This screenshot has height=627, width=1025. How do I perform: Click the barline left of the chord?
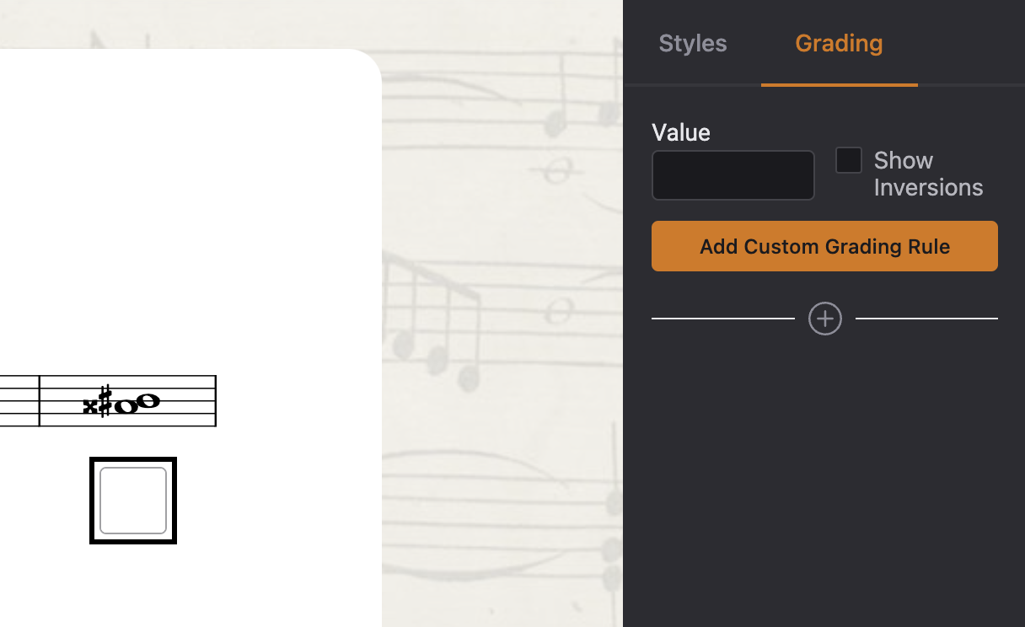[40, 401]
